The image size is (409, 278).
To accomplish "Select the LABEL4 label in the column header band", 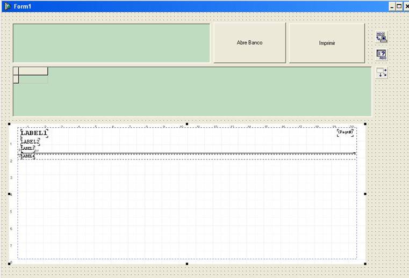I will (x=27, y=156).
